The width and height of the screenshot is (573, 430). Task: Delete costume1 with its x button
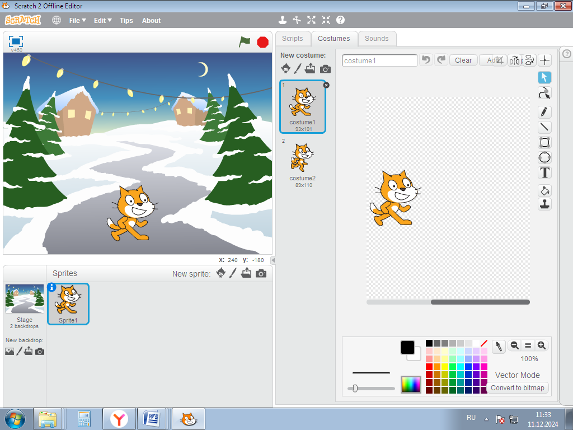(x=326, y=85)
